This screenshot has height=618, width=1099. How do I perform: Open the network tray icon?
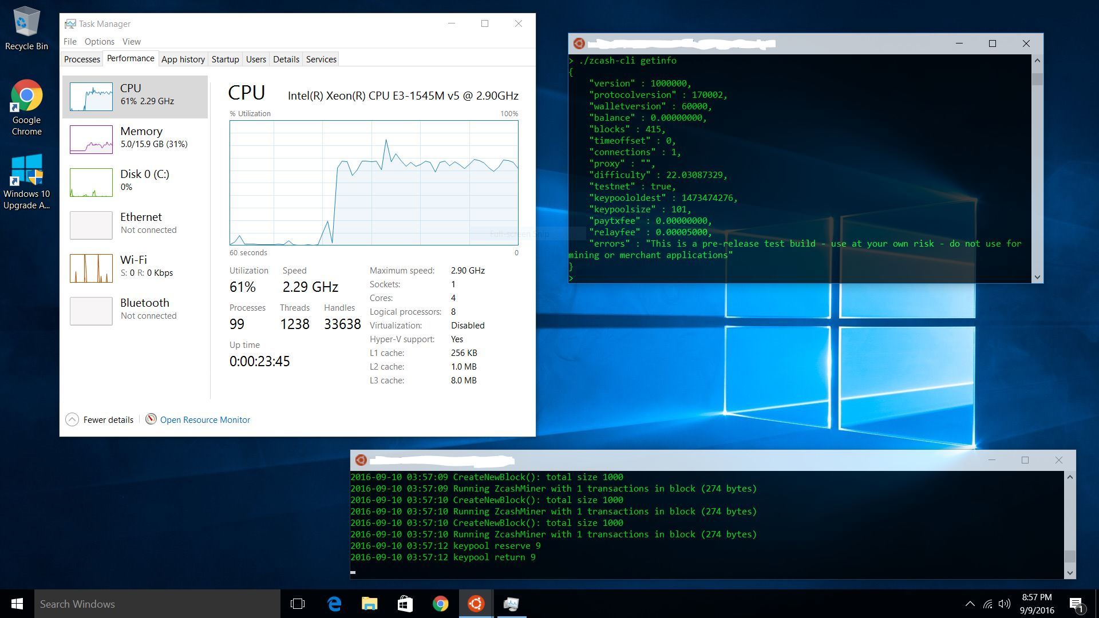pyautogui.click(x=988, y=604)
